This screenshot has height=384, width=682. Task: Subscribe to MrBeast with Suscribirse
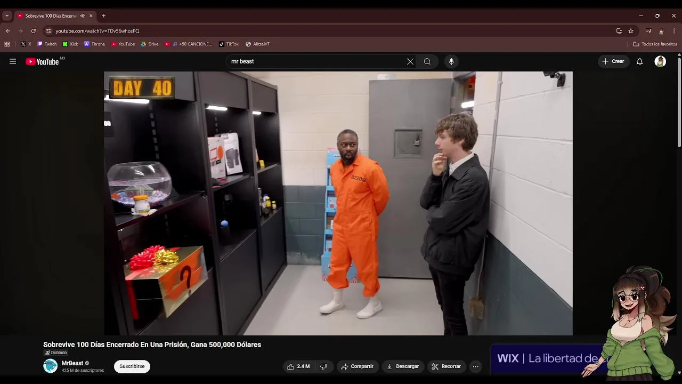(x=132, y=366)
